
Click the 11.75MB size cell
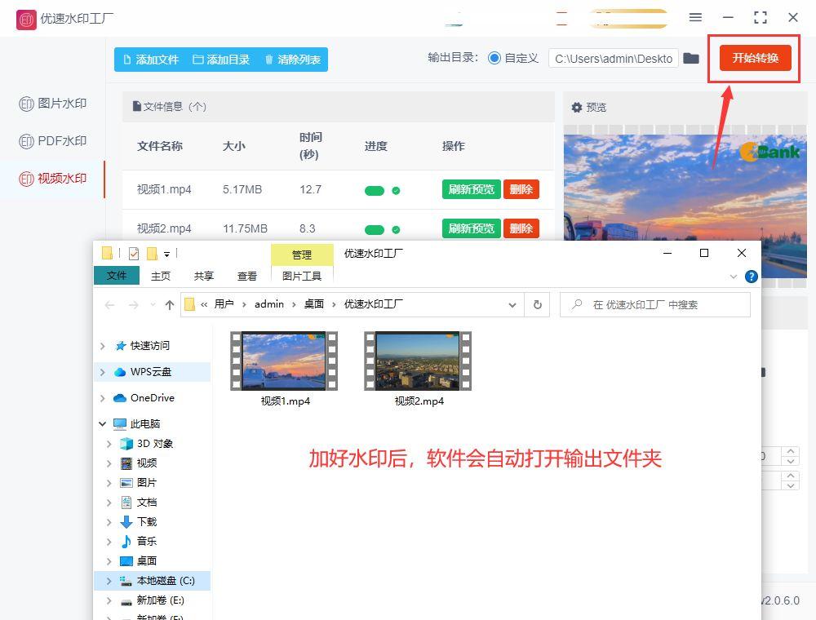245,228
